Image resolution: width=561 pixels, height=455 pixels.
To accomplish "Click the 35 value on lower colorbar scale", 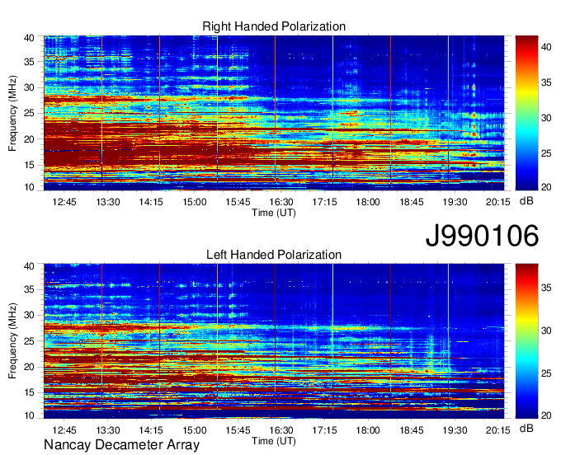I will click(546, 288).
